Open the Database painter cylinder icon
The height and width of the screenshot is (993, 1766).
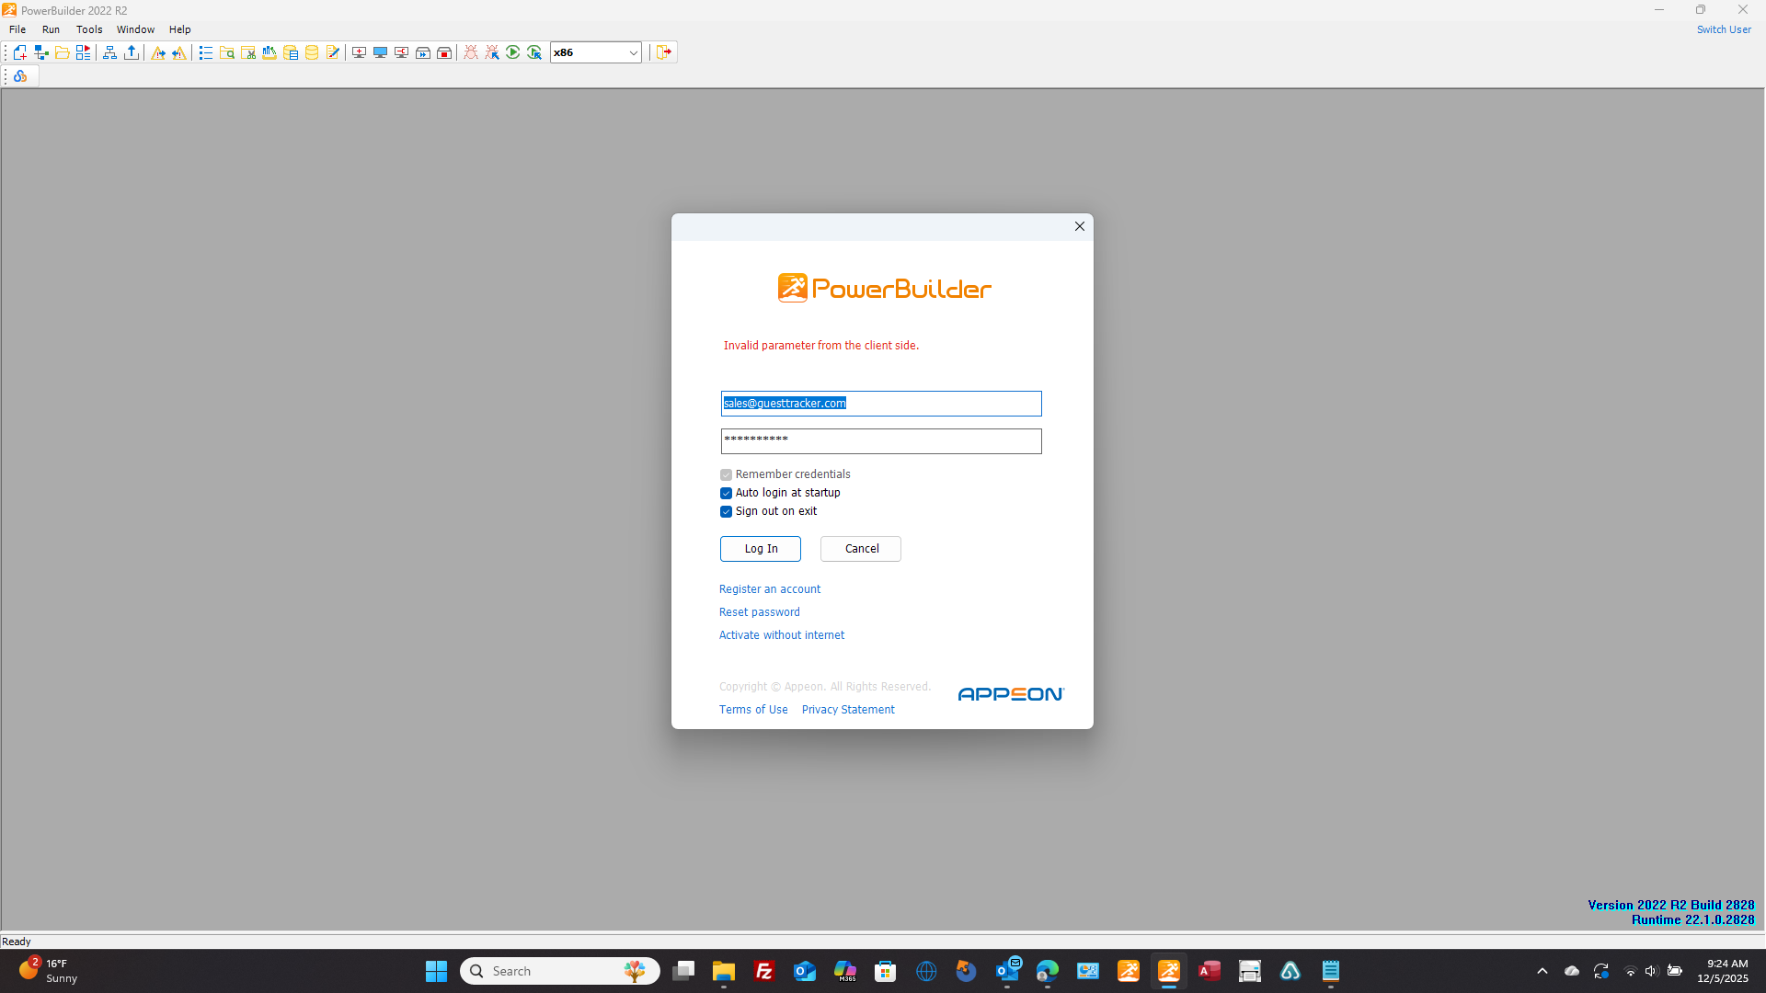point(312,52)
